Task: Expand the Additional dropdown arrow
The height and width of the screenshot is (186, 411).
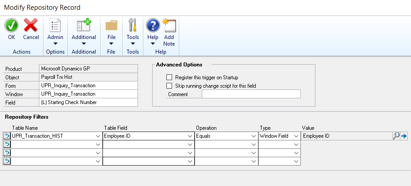Action: pos(84,44)
